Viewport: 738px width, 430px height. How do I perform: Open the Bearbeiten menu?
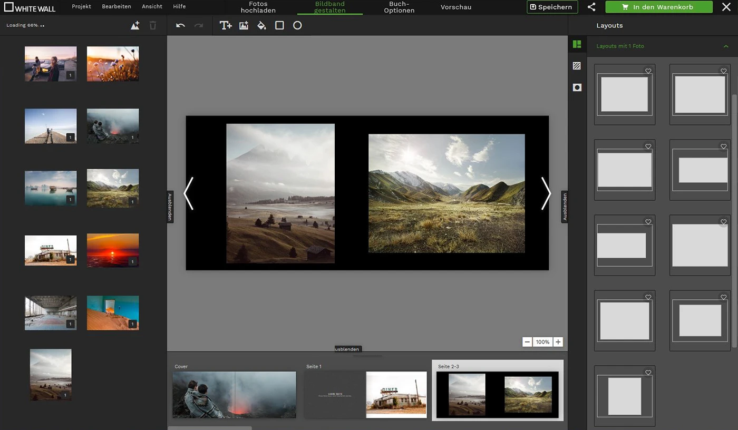[x=116, y=6]
